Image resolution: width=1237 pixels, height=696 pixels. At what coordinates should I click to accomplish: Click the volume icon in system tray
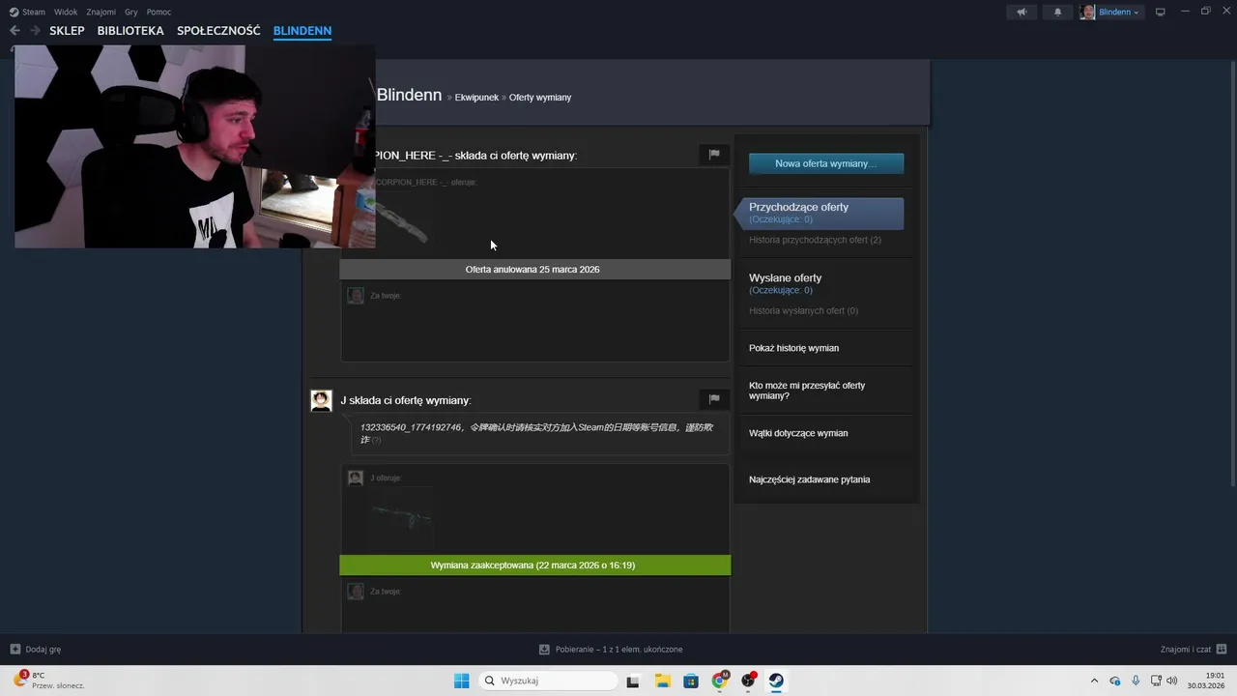click(1172, 681)
